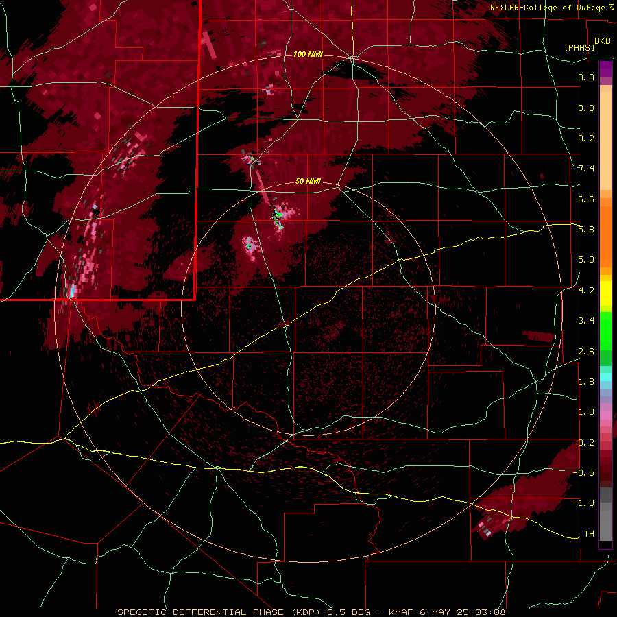617x617 pixels.
Task: Click the -0.5 legend value
Action: 583,473
